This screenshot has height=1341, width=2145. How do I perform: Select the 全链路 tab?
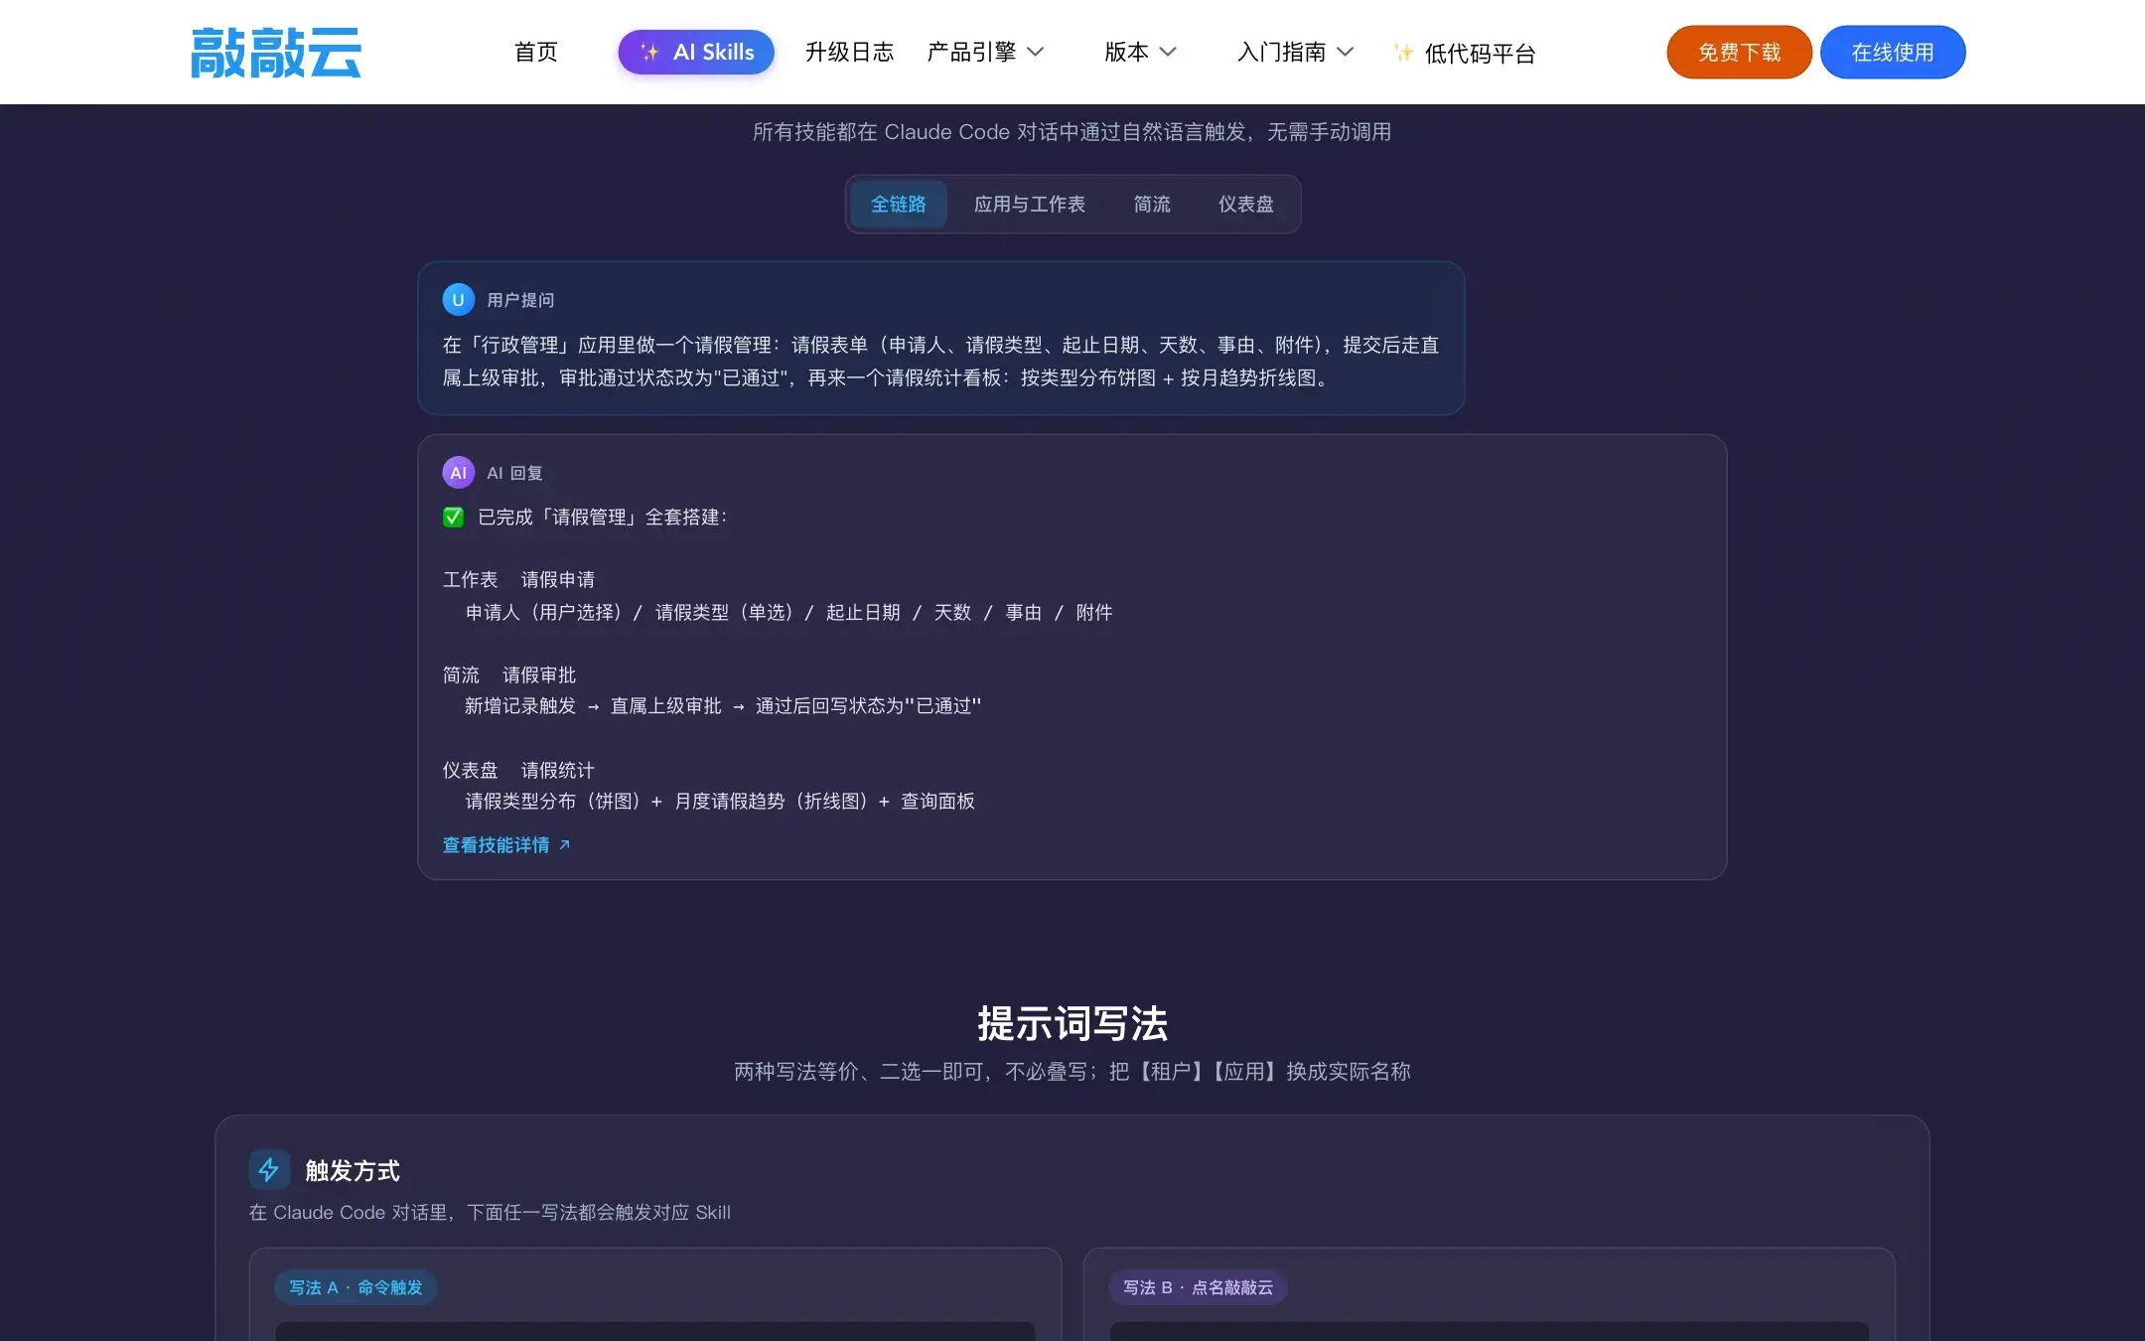coord(898,204)
